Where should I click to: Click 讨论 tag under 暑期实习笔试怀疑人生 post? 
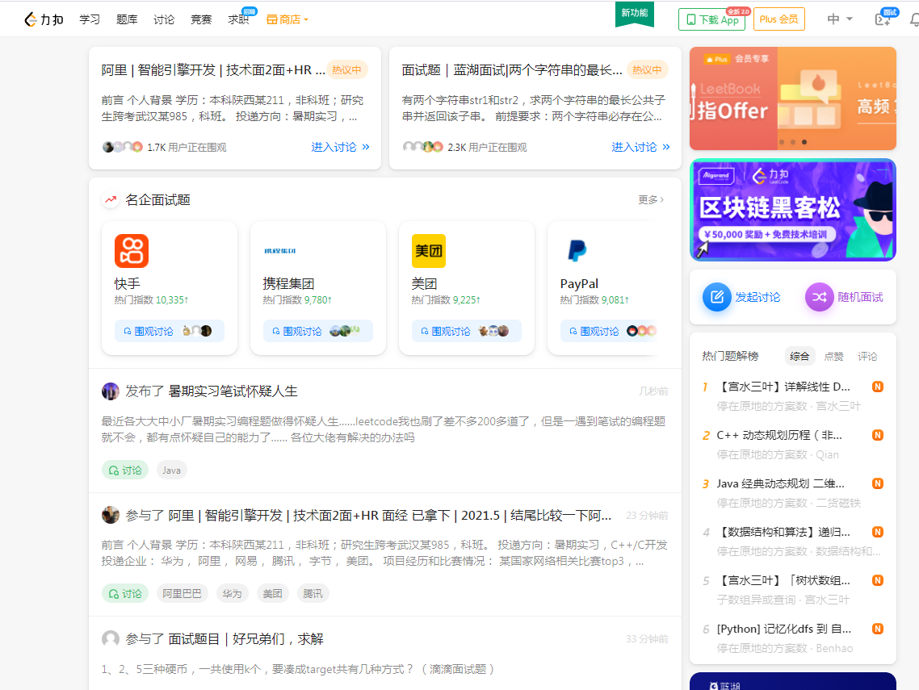point(125,470)
